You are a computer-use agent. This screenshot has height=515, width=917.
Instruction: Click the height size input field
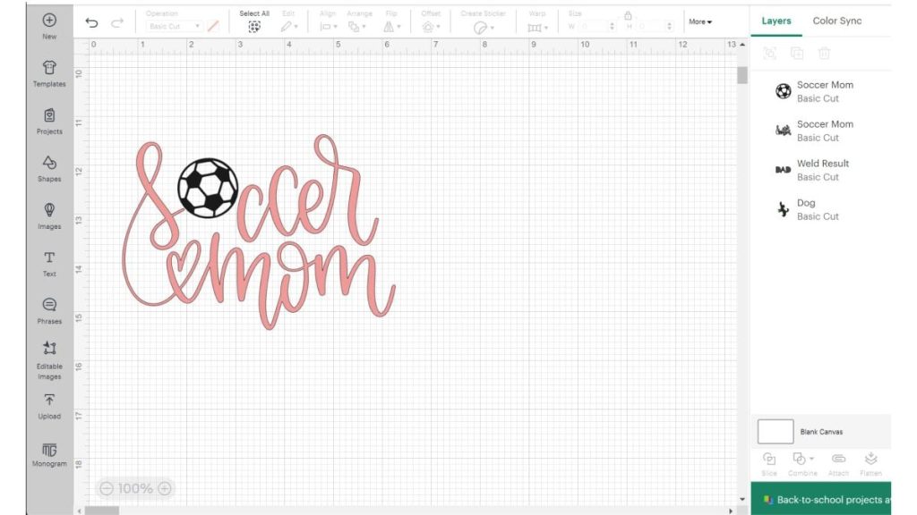pos(650,26)
